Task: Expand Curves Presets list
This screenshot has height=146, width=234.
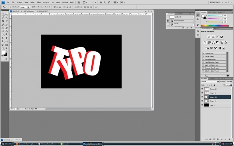Action: (204, 56)
